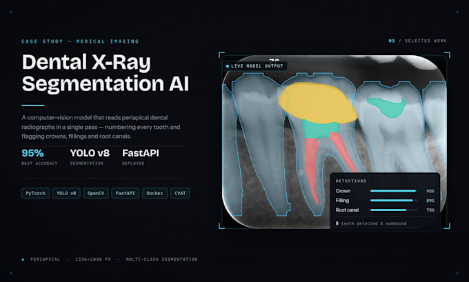Click the 89% filling percentage value

click(x=430, y=201)
